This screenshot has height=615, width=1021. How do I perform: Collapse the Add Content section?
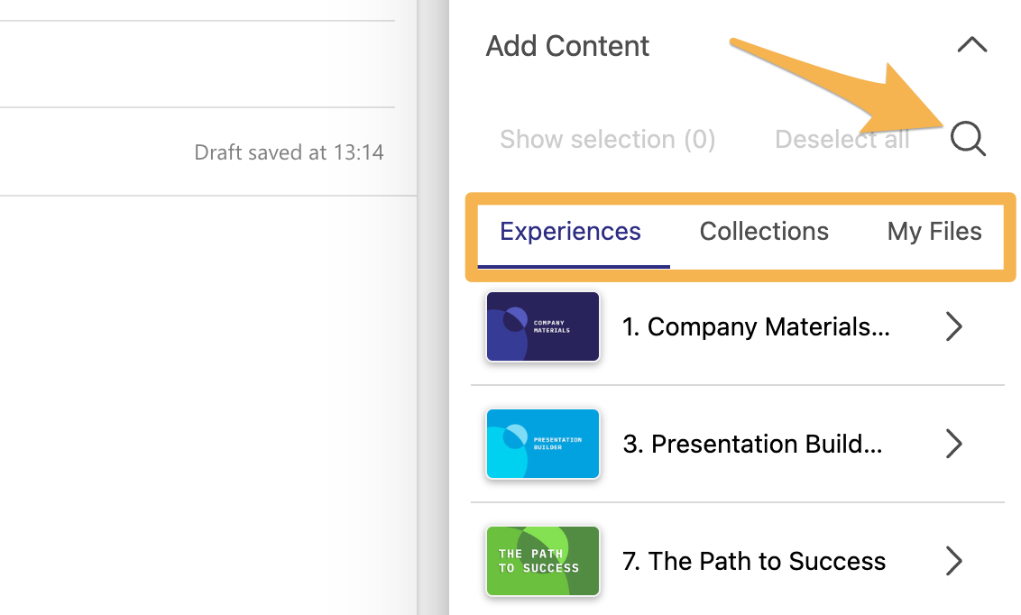(971, 45)
